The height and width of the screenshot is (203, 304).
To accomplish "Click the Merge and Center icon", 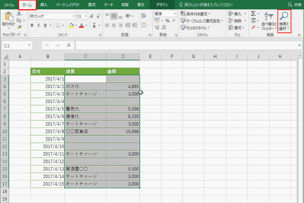I will click(x=144, y=25).
